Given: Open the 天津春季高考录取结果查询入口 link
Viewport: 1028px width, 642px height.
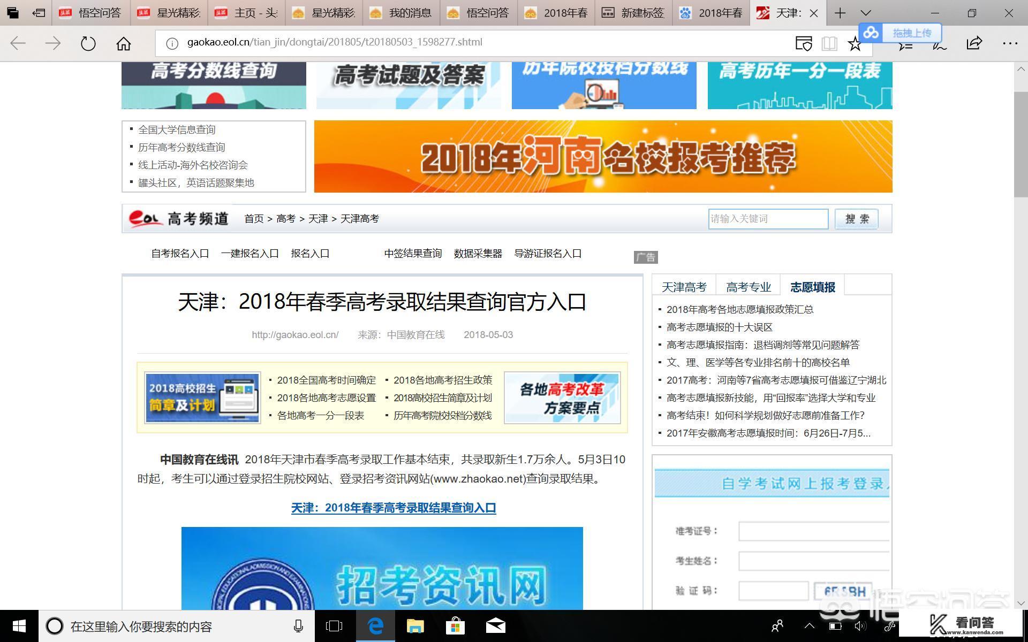Looking at the screenshot, I should click(x=393, y=508).
